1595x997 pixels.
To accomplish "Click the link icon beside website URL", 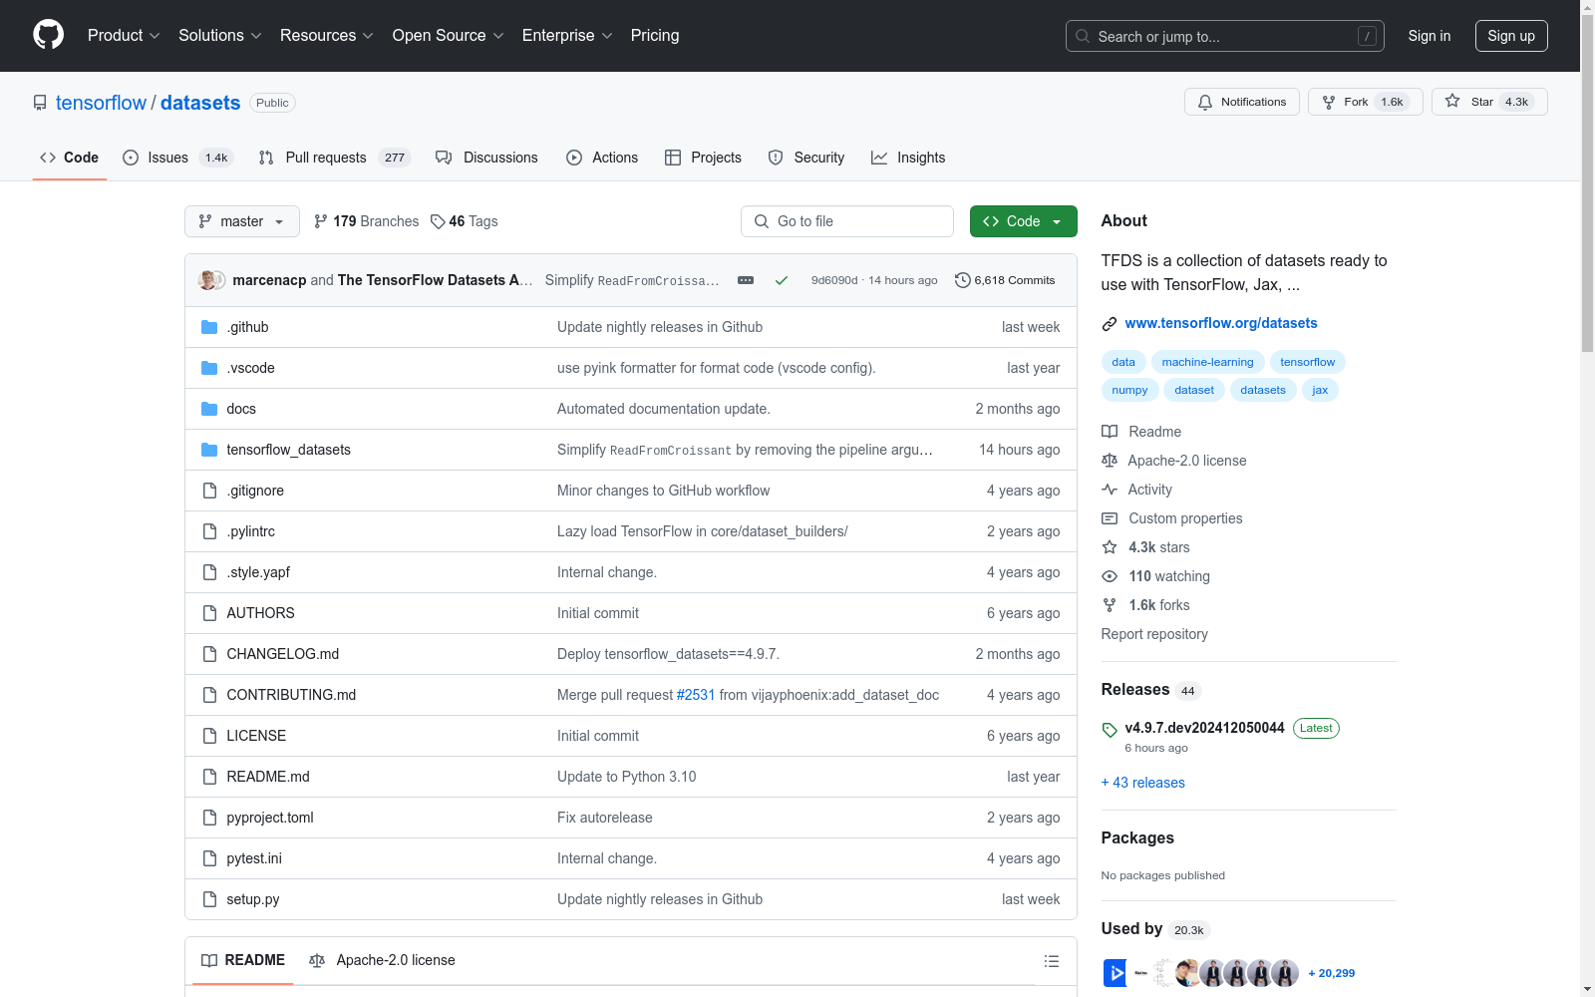I will pos(1110,324).
